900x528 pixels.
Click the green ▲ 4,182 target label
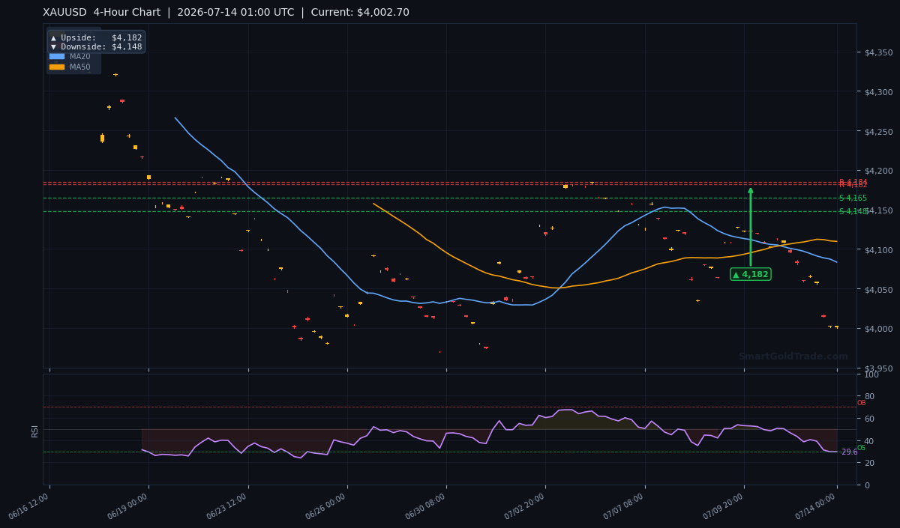pos(751,274)
